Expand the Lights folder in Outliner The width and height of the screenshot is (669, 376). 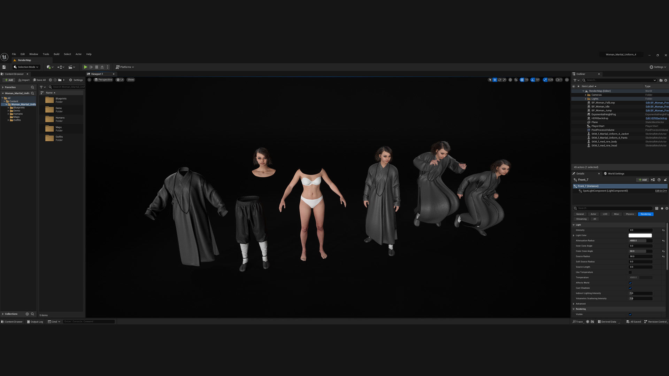point(586,99)
